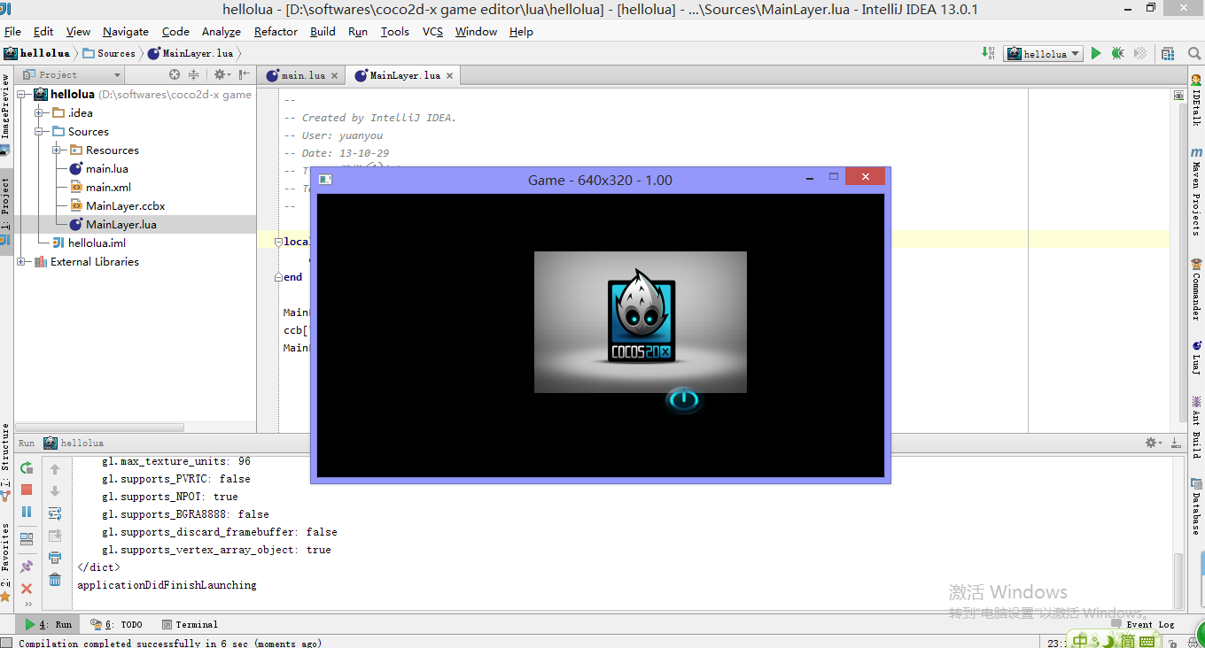Viewport: 1205px width, 648px height.
Task: Pin the Run tab
Action: [27, 567]
